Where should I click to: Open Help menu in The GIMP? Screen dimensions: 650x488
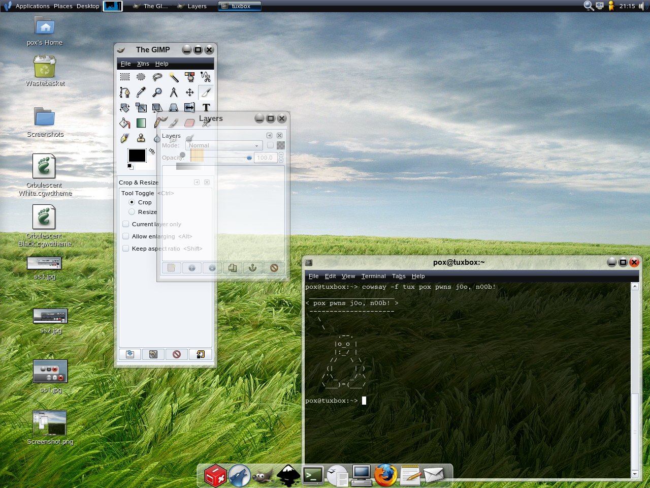coord(161,64)
